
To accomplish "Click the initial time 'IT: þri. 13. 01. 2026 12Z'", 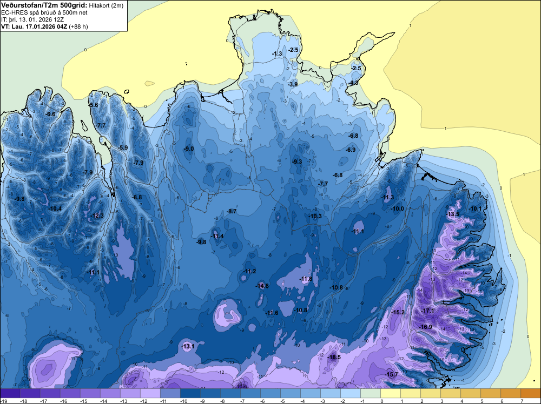I will point(32,19).
